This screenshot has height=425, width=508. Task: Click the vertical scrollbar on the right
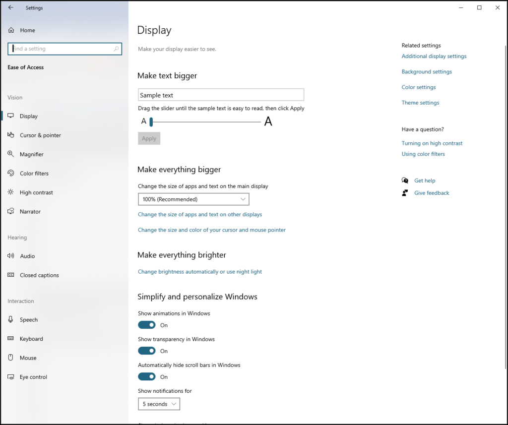click(x=506, y=207)
